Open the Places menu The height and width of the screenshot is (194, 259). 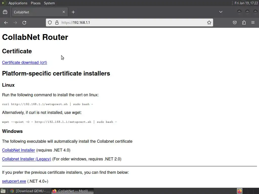point(36,3)
